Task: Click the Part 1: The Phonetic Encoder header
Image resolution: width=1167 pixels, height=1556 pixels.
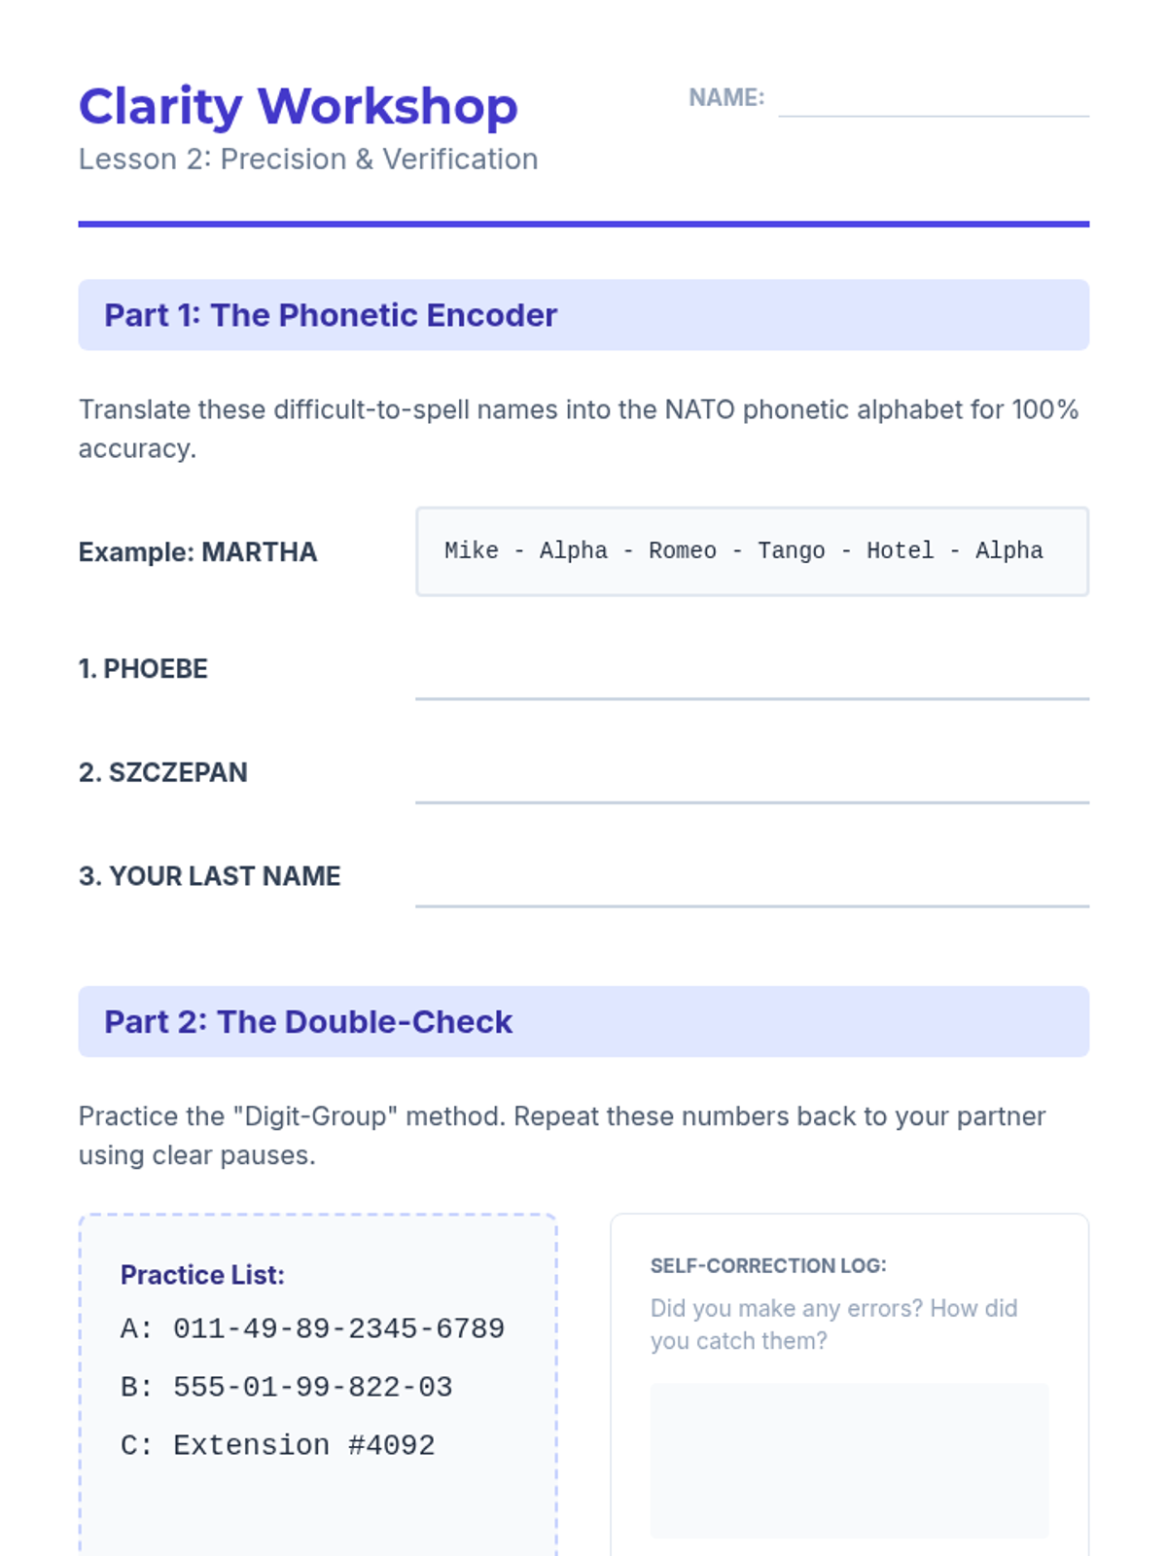Action: coord(583,315)
